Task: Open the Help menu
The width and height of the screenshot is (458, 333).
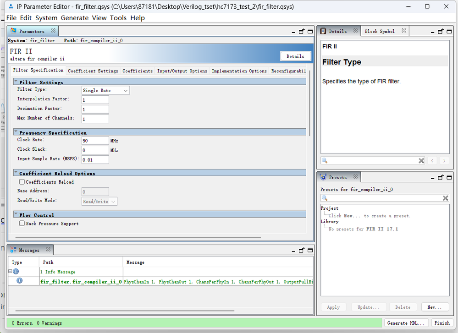Action: [138, 18]
